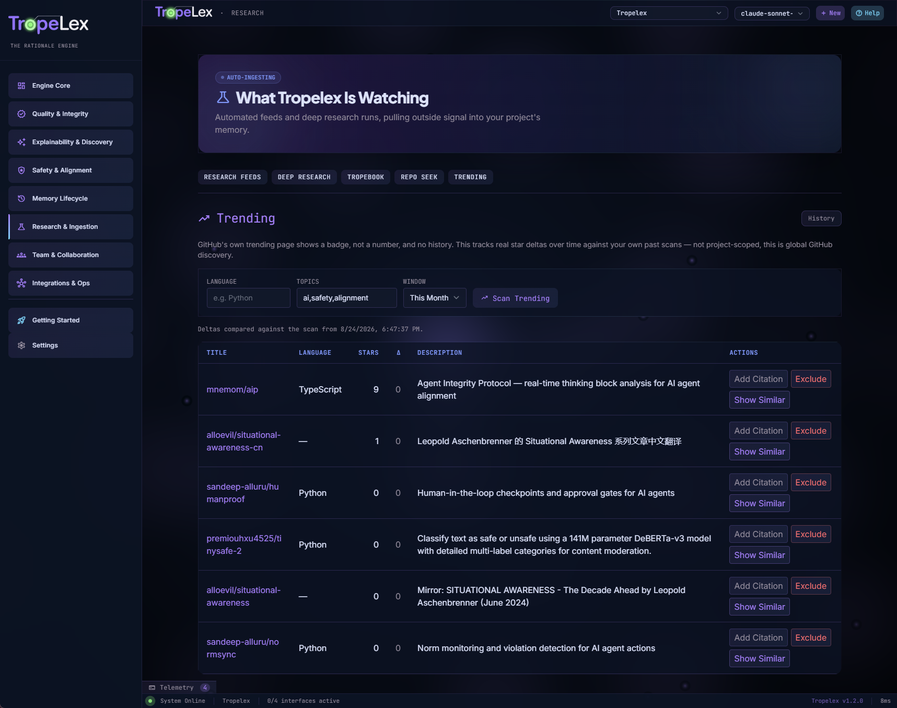Click 0/4 interfaces active status text
Image resolution: width=897 pixels, height=708 pixels.
pos(303,701)
